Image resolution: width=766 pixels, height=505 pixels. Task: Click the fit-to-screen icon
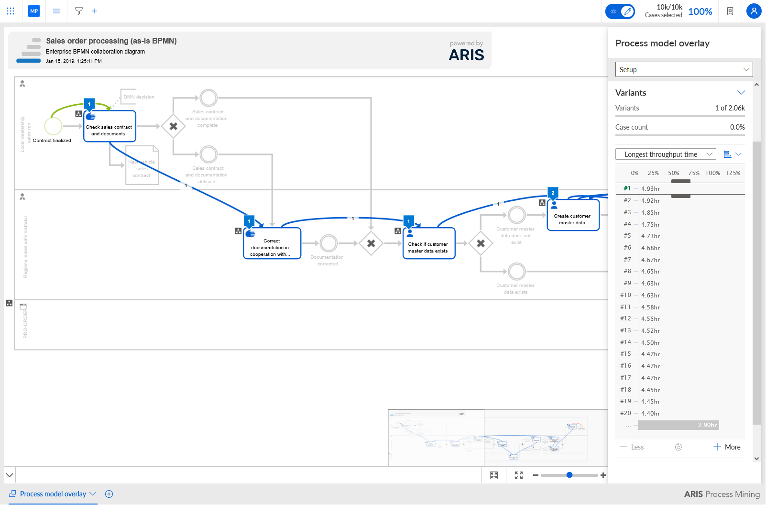[494, 475]
